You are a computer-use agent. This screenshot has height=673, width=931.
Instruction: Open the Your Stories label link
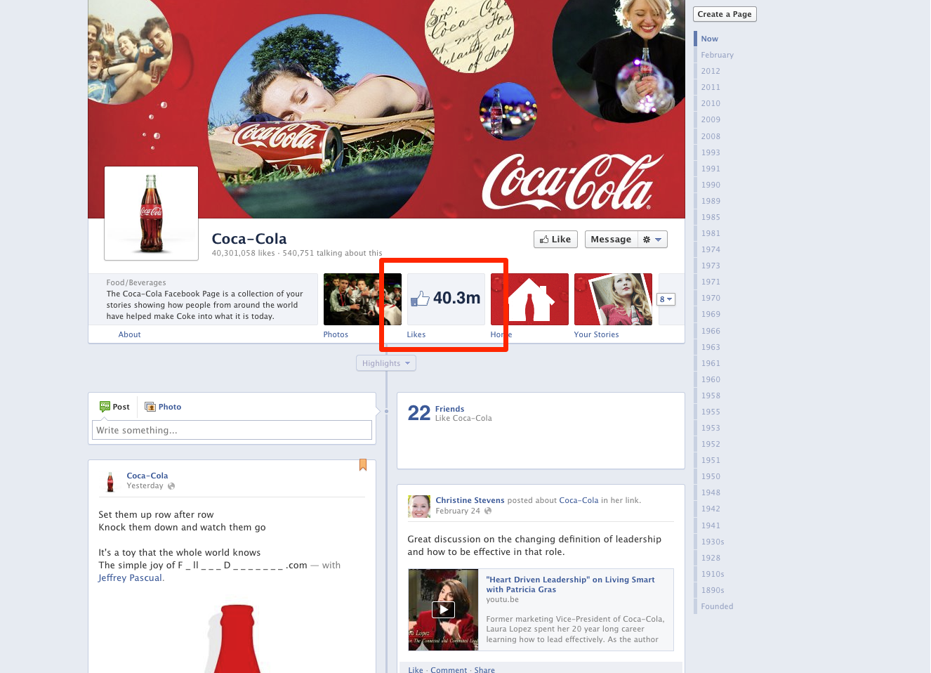[596, 334]
